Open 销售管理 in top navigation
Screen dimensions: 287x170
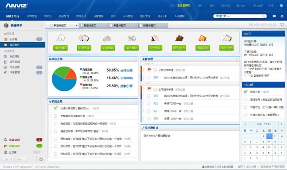99,16
